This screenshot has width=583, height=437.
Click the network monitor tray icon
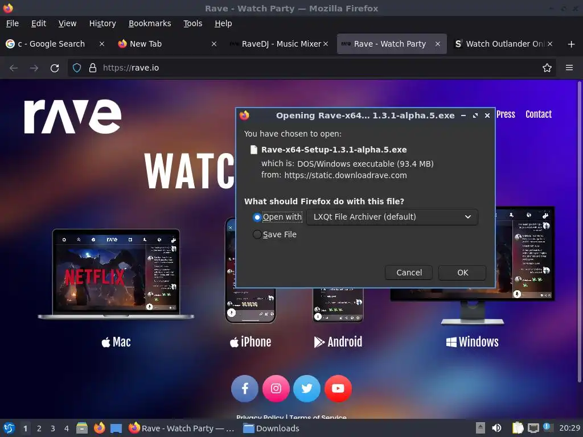click(x=533, y=428)
